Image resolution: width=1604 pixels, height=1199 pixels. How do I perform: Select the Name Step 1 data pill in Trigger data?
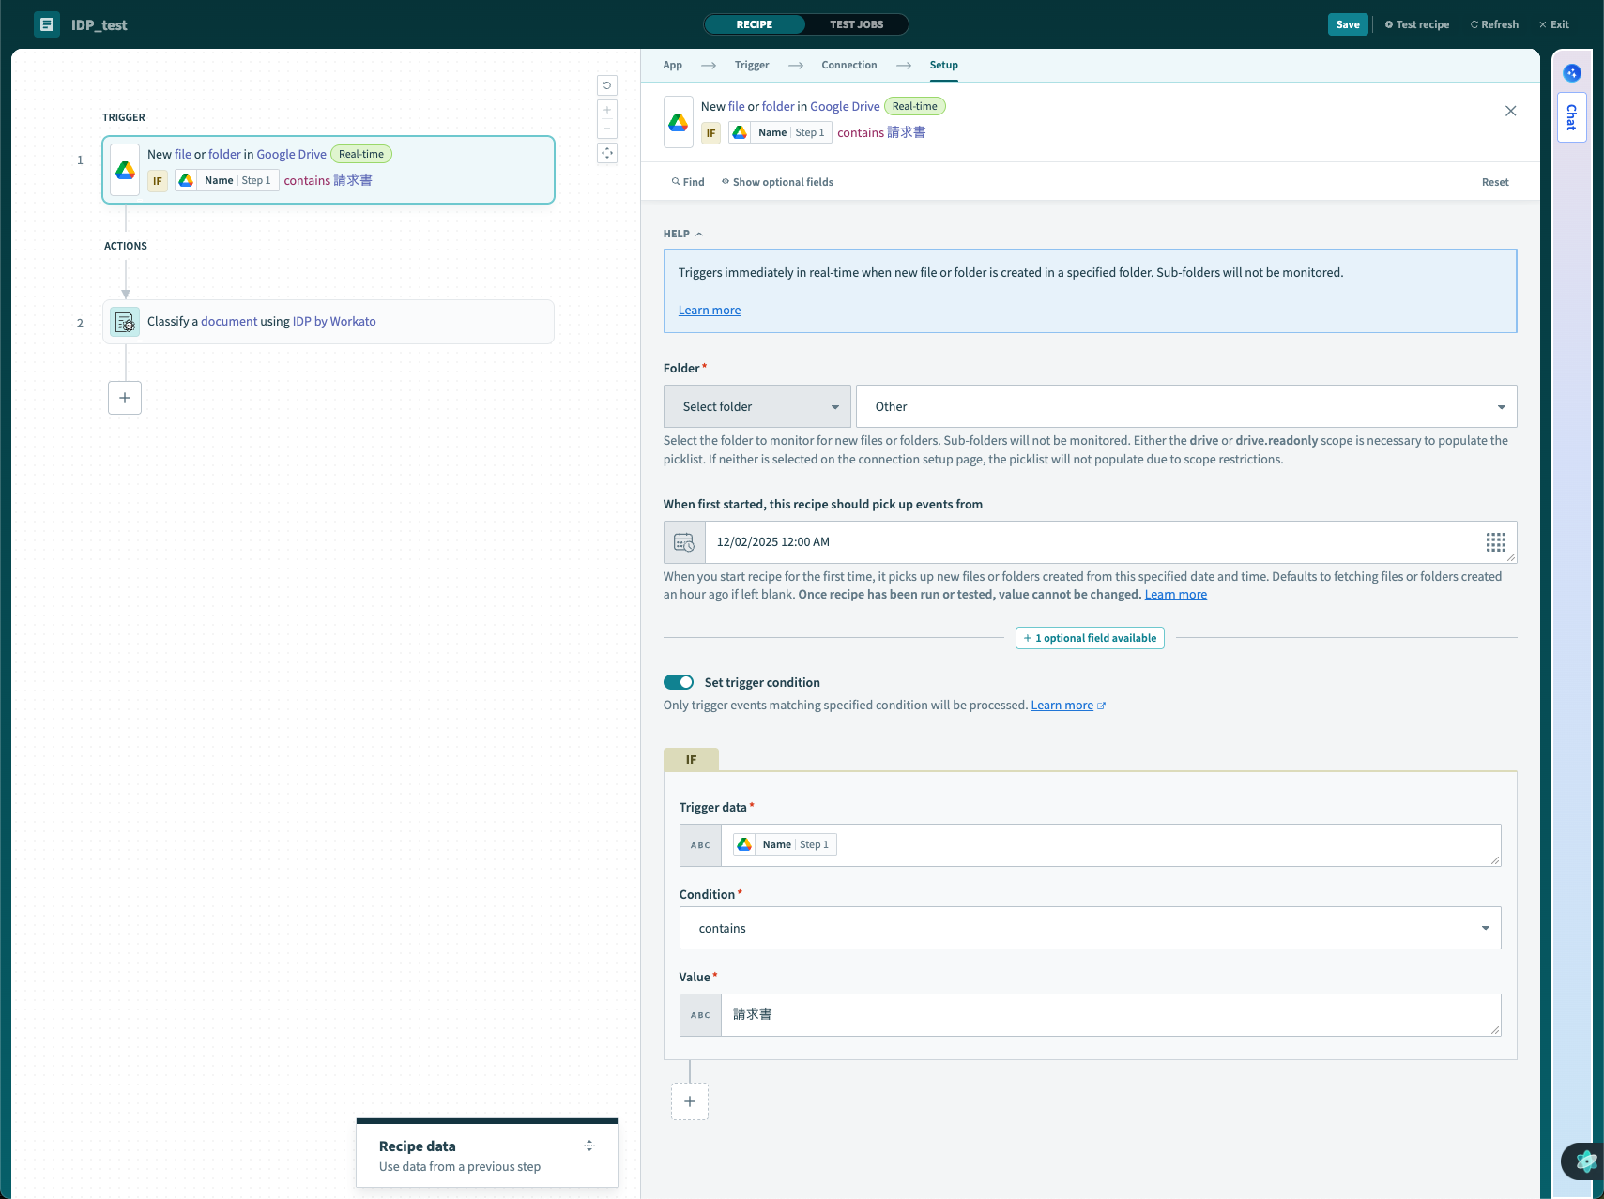785,844
